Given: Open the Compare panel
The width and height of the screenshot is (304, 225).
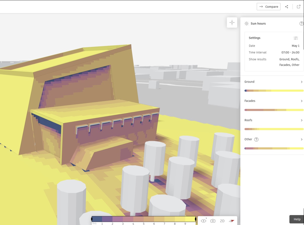Looking at the screenshot, I should 269,7.
